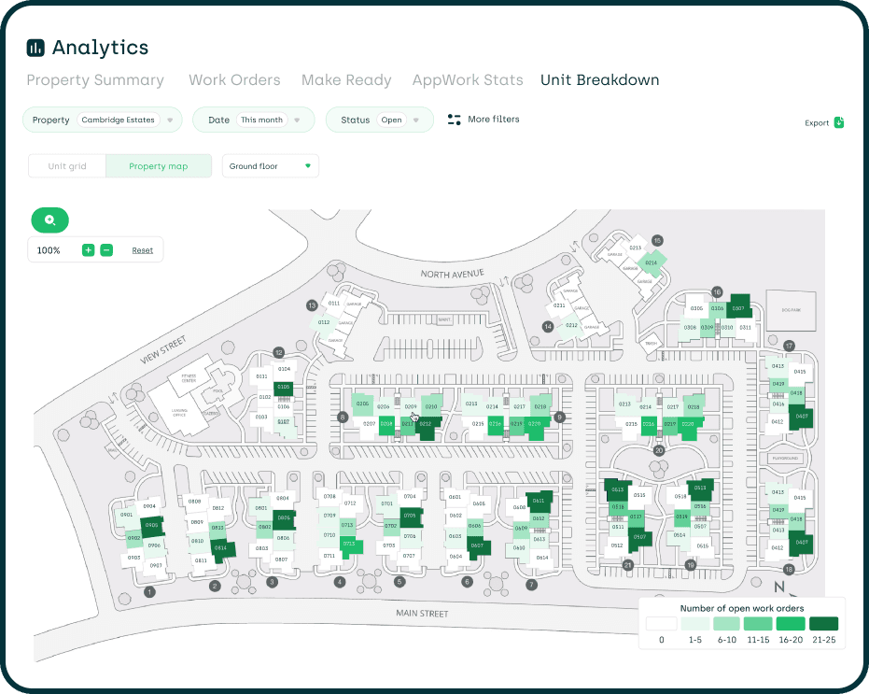Click the Analytics bar chart icon

(35, 47)
